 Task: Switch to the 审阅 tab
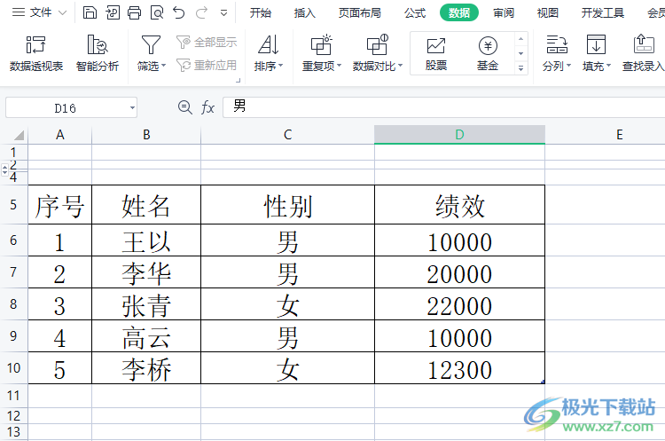504,12
